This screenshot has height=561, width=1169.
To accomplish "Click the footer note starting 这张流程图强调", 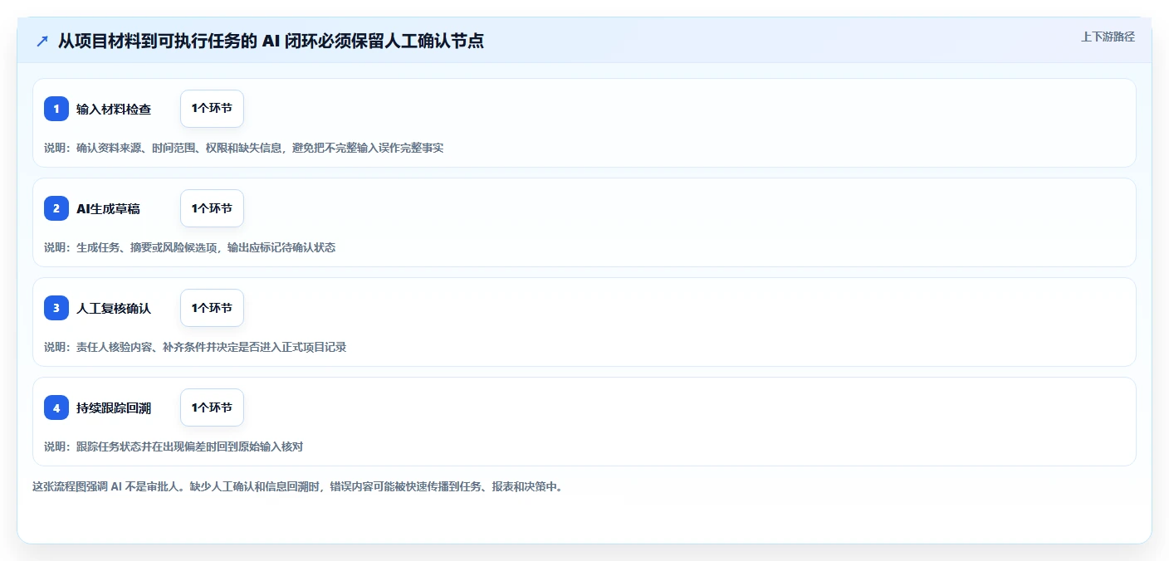I will coord(299,486).
